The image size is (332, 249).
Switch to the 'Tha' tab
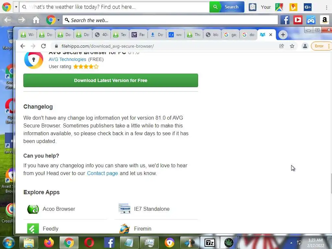click(194, 34)
